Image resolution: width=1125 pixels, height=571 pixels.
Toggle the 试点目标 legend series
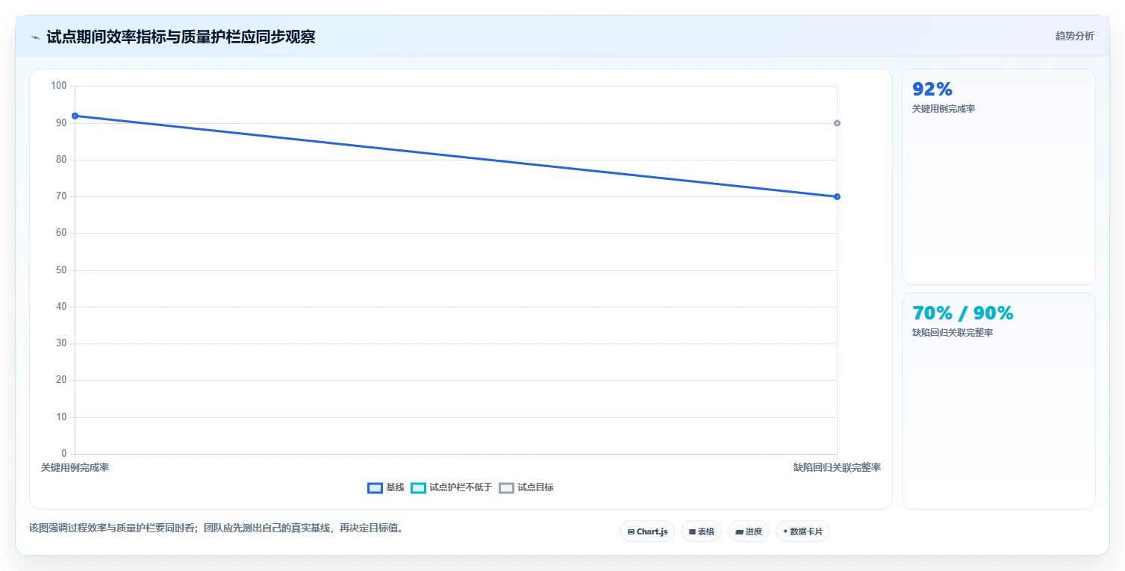526,487
